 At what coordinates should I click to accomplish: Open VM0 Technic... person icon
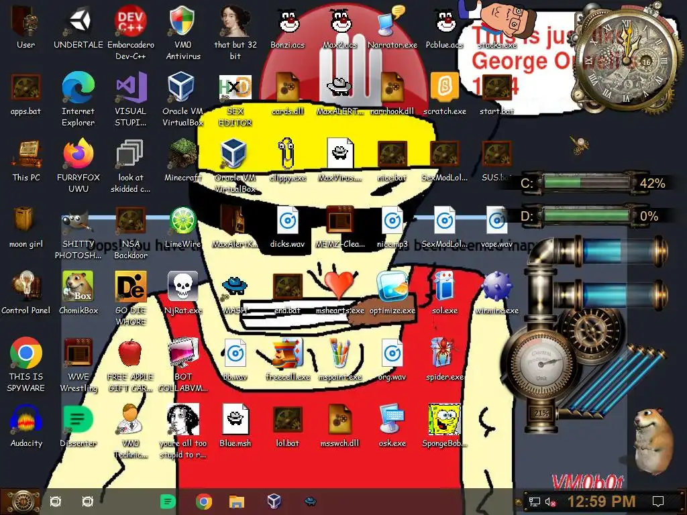pyautogui.click(x=130, y=420)
